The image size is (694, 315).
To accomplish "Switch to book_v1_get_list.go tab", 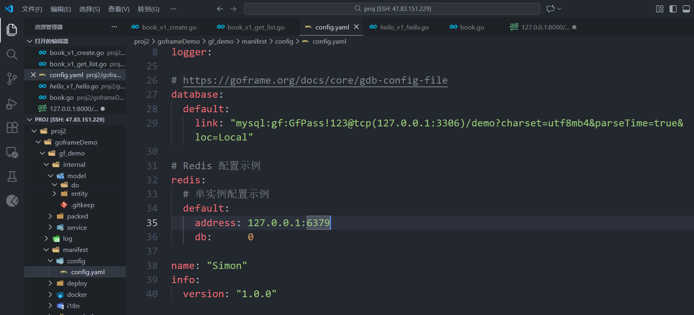I will pos(255,27).
